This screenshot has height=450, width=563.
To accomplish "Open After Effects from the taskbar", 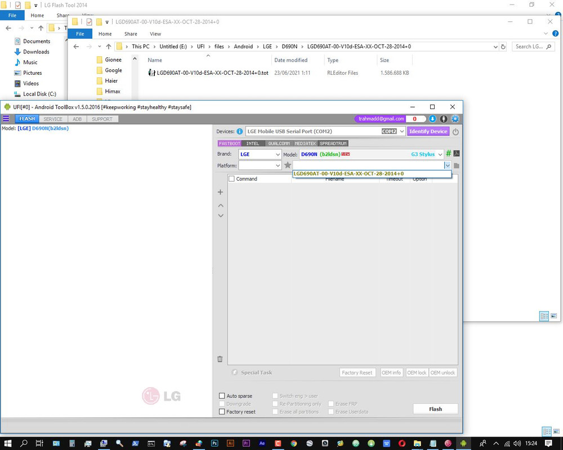I will [x=262, y=443].
